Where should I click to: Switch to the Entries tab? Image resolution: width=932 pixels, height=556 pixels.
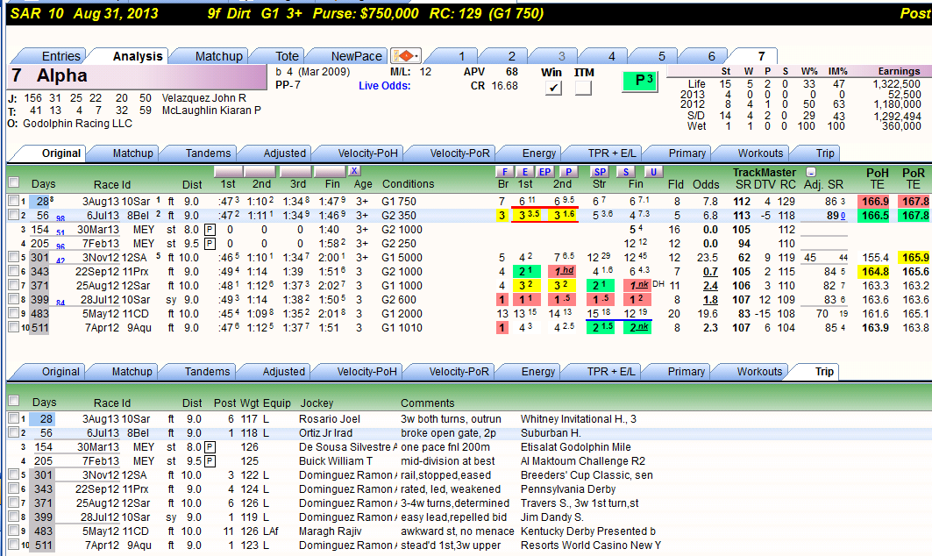point(60,56)
